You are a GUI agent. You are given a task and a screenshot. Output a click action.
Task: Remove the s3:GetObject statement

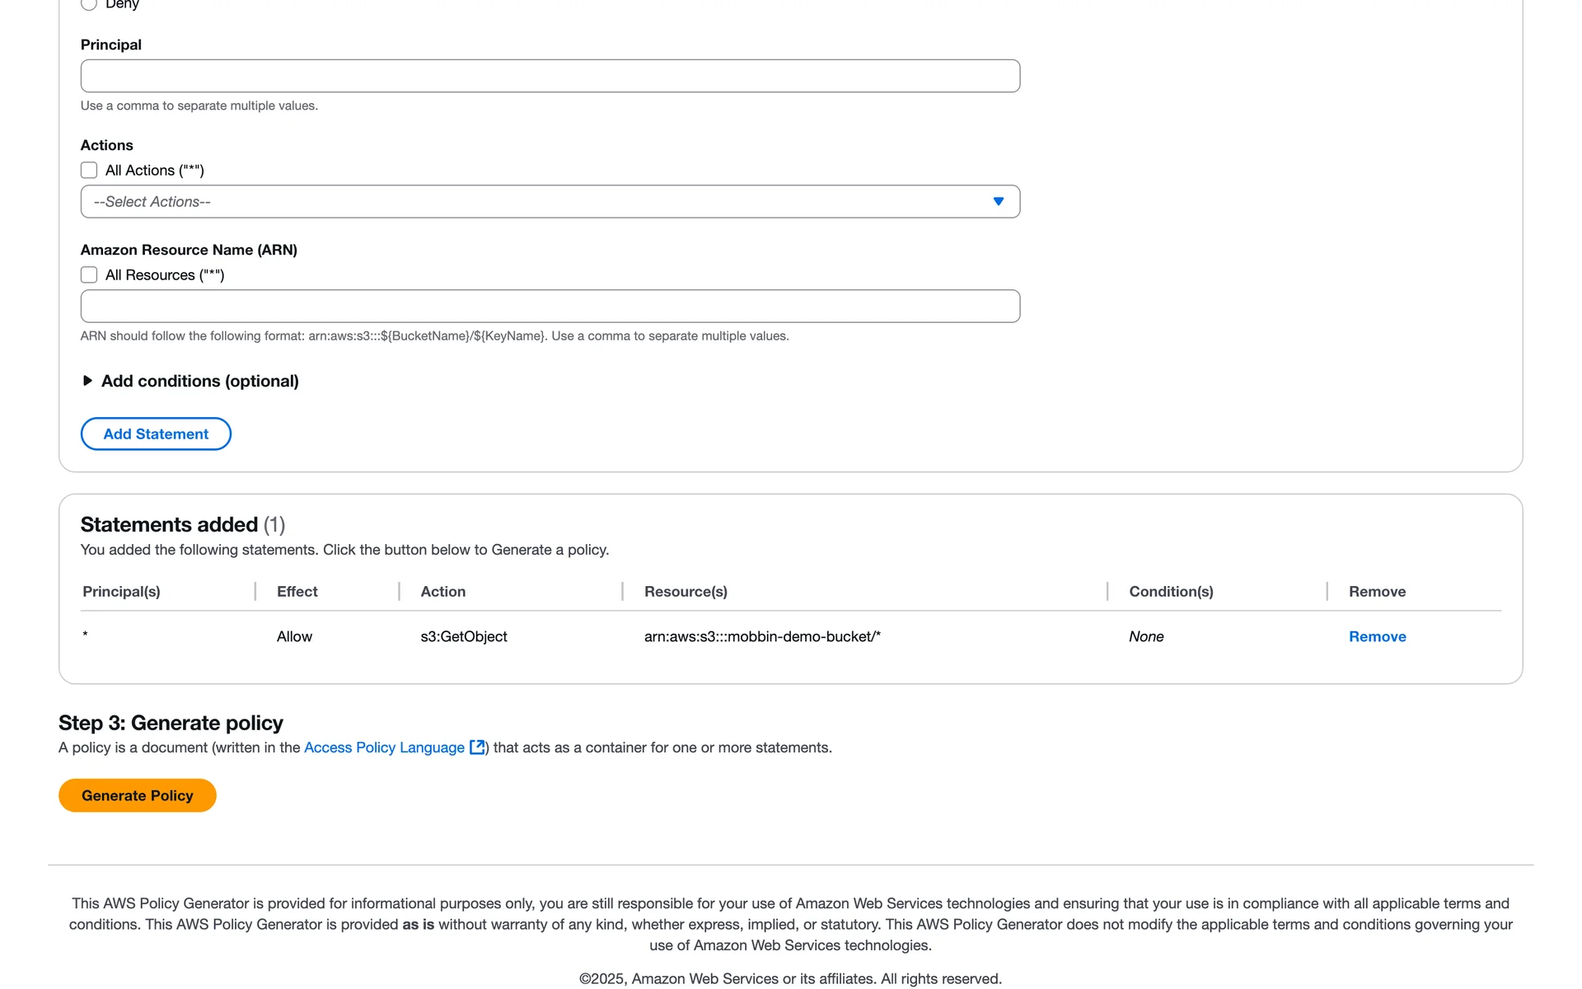[1377, 636]
